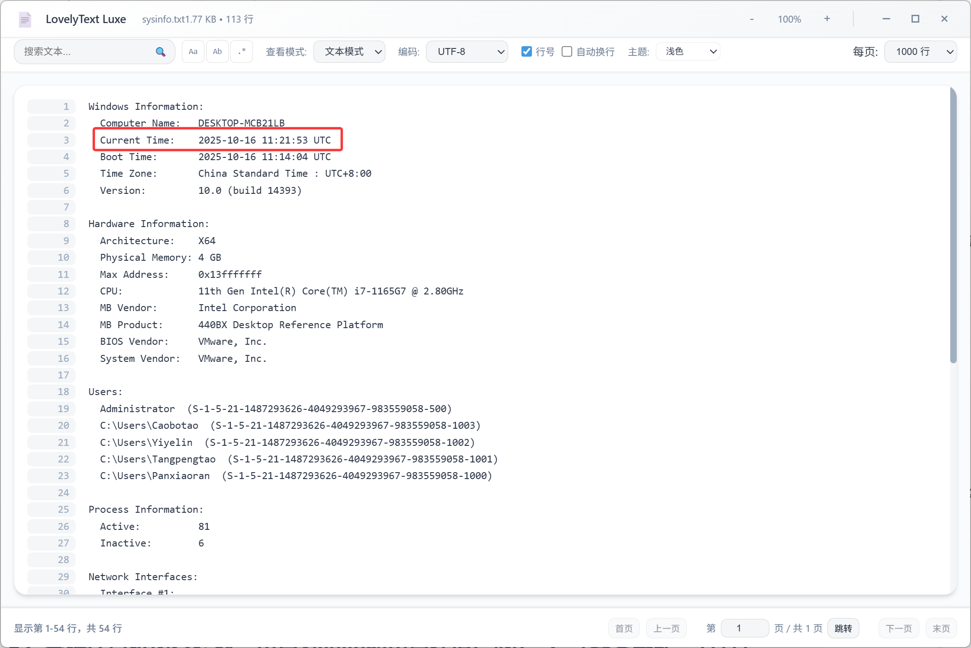Toggle whole-word Ab match option

(x=217, y=52)
